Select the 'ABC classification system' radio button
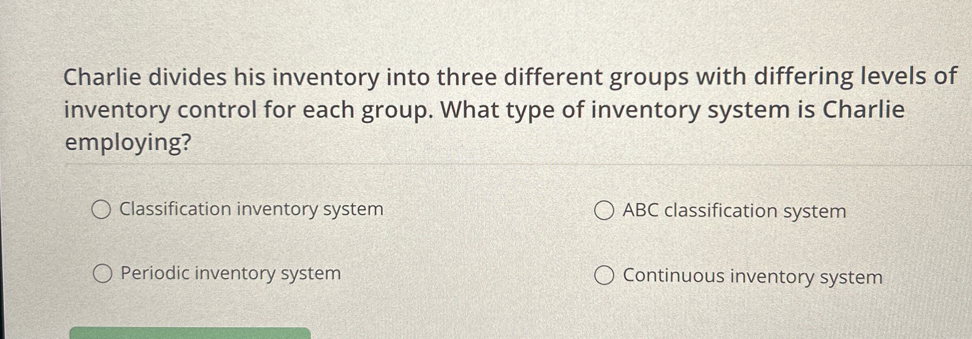This screenshot has height=339, width=972. 604,209
